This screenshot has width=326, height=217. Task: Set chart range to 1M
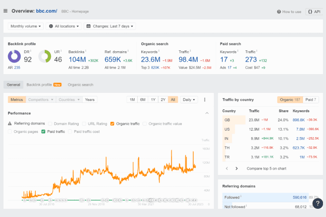(x=132, y=100)
